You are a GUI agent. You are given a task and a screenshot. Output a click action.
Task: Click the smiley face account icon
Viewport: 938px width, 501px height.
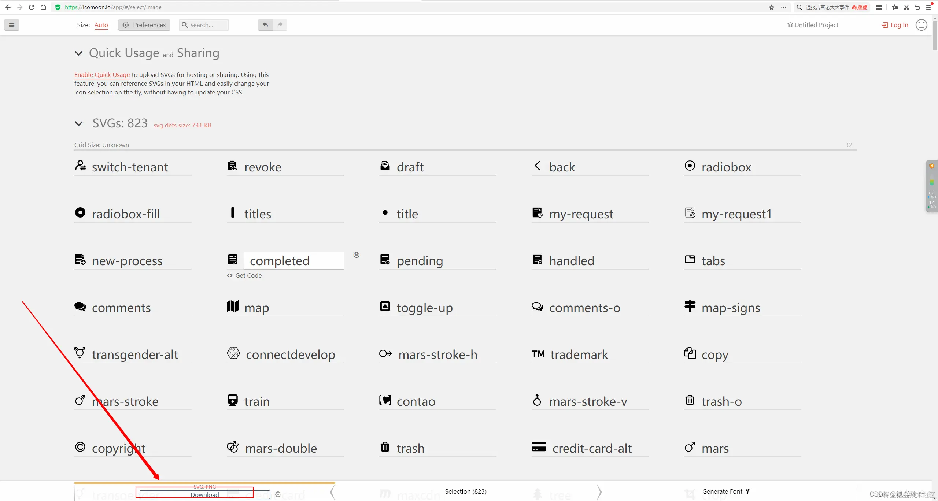coord(921,25)
